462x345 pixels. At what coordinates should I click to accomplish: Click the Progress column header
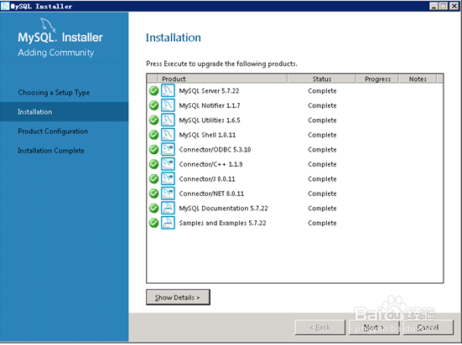pos(377,79)
